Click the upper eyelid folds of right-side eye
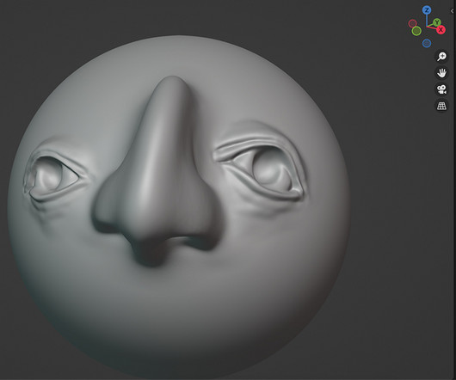The width and height of the screenshot is (456, 380). [x=250, y=144]
